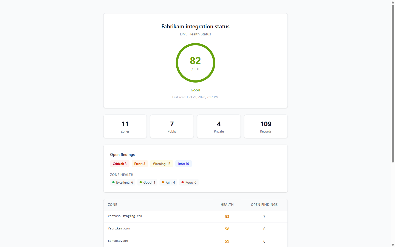395x247 pixels.
Task: Open the 11 Zones stat card
Action: point(125,127)
